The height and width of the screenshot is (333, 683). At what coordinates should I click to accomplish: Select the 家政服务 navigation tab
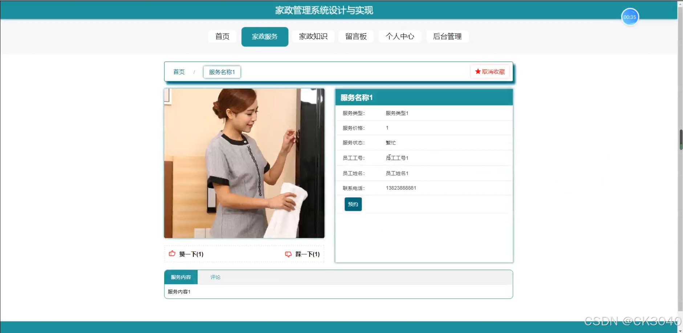coord(265,37)
